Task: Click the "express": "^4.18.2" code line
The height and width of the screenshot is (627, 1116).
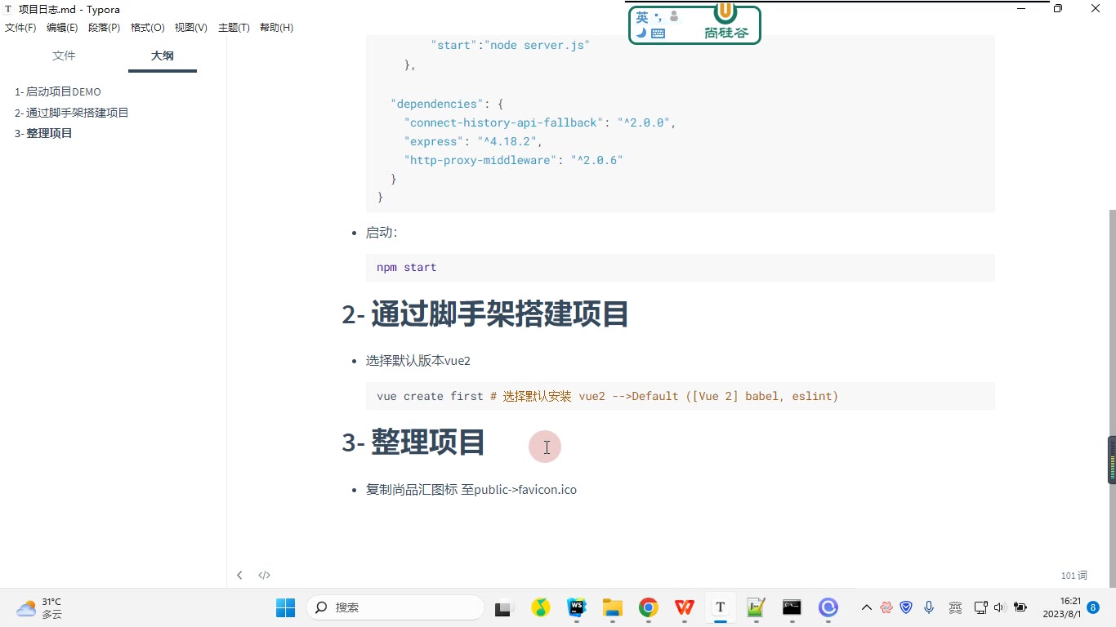Action: coord(473,142)
